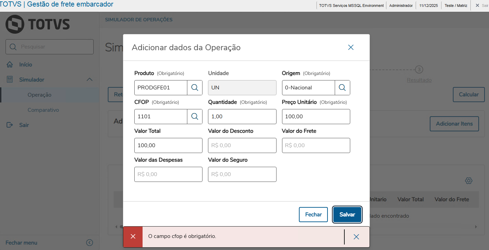Image resolution: width=489 pixels, height=250 pixels.
Task: Click the TOTVS logo
Action: [38, 24]
